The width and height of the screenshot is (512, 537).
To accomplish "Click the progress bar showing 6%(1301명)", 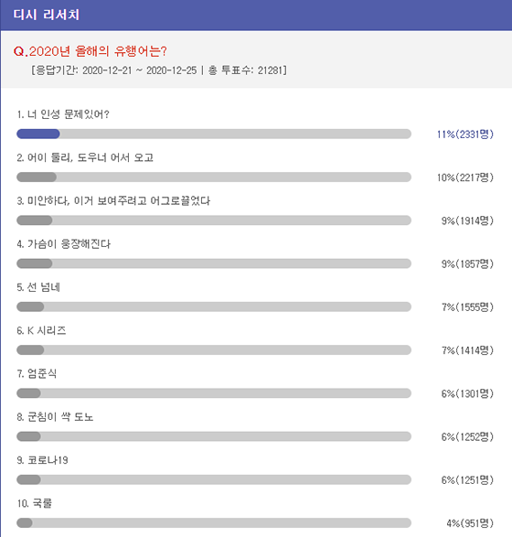I will pyautogui.click(x=214, y=393).
